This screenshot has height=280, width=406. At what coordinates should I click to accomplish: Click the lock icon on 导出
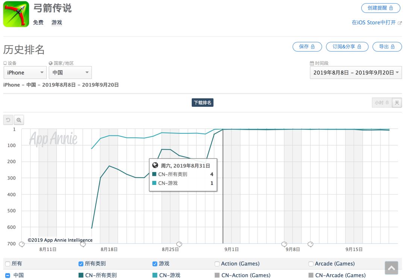(x=393, y=47)
